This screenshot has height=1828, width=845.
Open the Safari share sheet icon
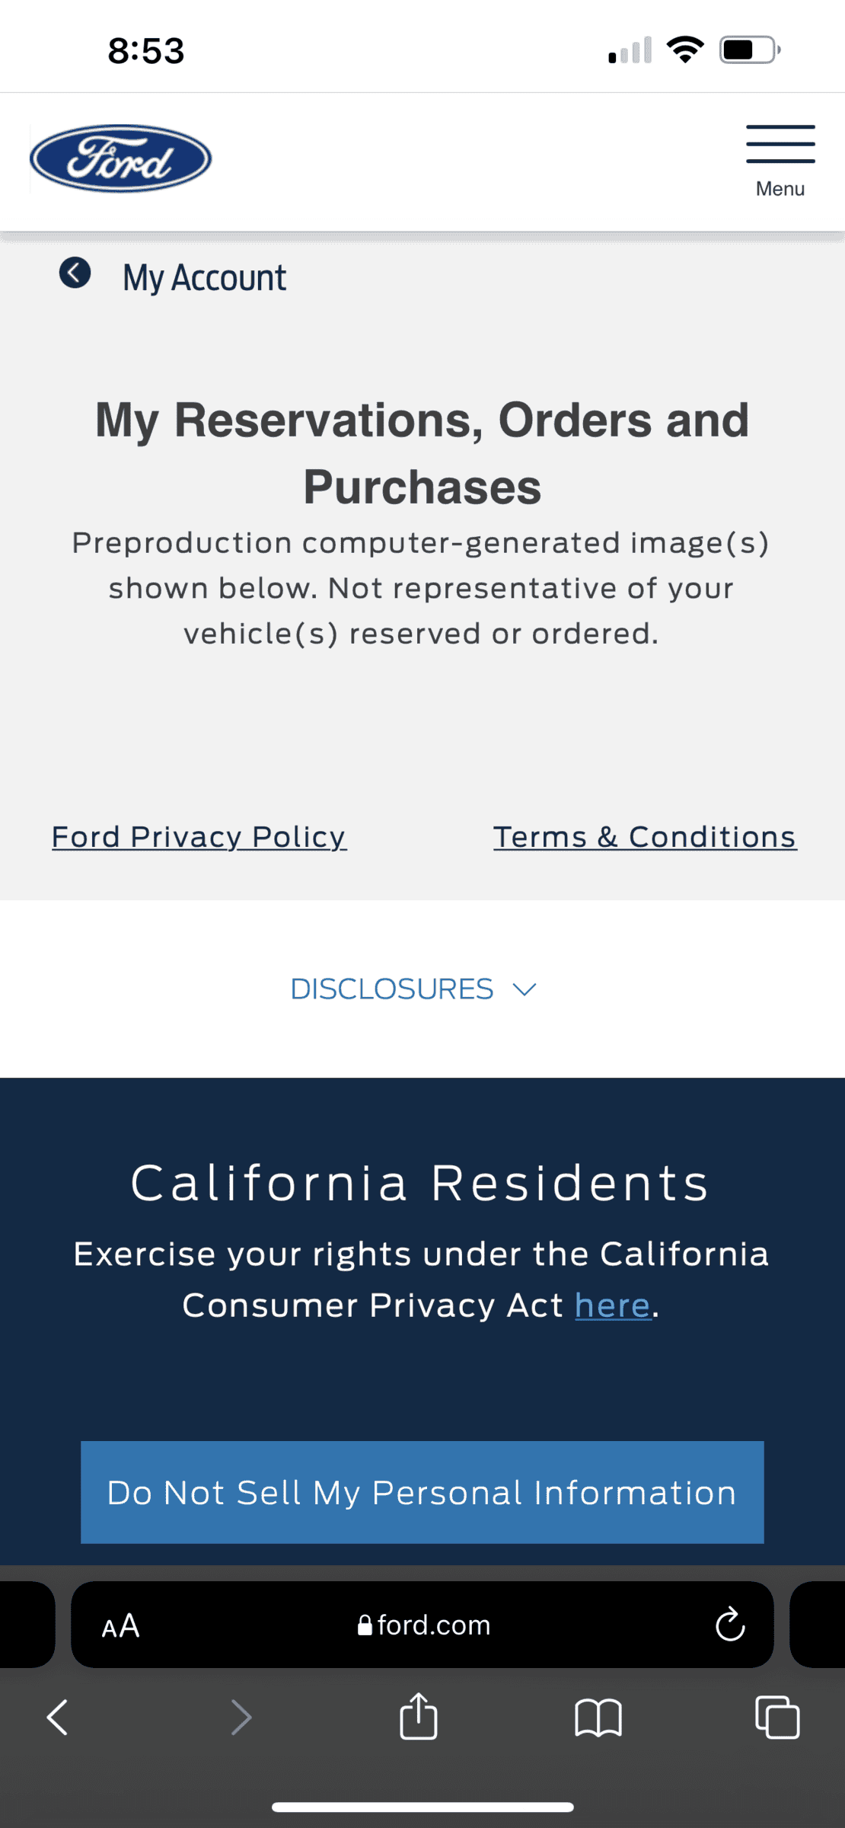click(x=419, y=1716)
